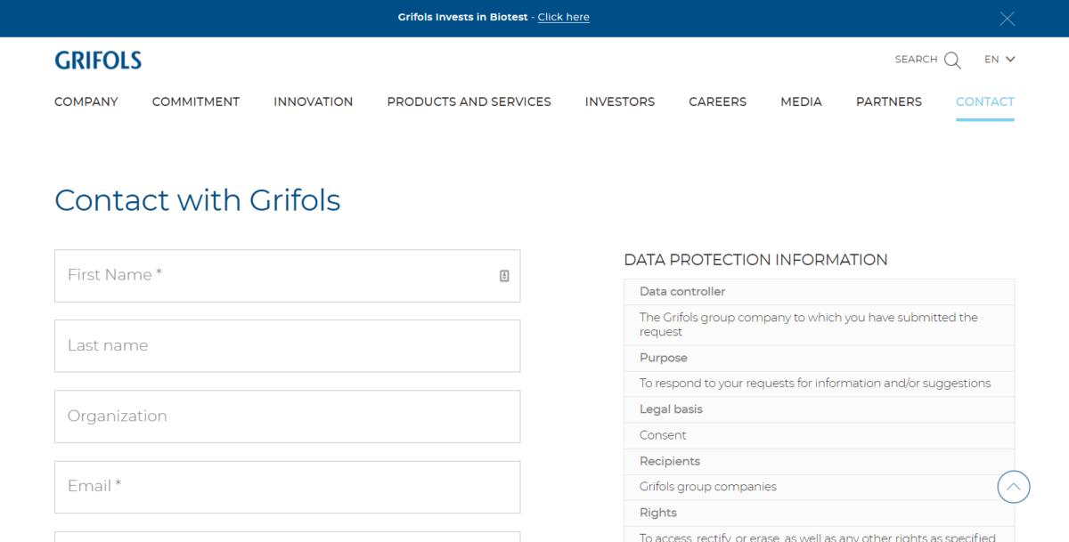The image size is (1069, 542).
Task: Click the autofill icon in First Name field
Action: pyautogui.click(x=504, y=276)
